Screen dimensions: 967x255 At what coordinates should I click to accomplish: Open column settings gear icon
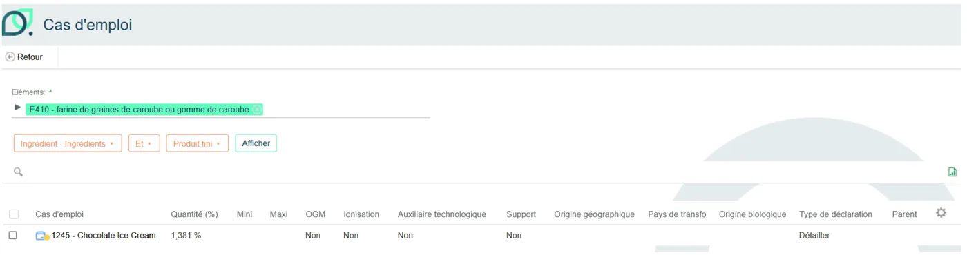point(941,214)
